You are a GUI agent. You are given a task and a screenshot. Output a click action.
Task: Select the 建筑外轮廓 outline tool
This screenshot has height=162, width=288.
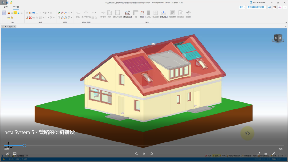pyautogui.click(x=117, y=14)
